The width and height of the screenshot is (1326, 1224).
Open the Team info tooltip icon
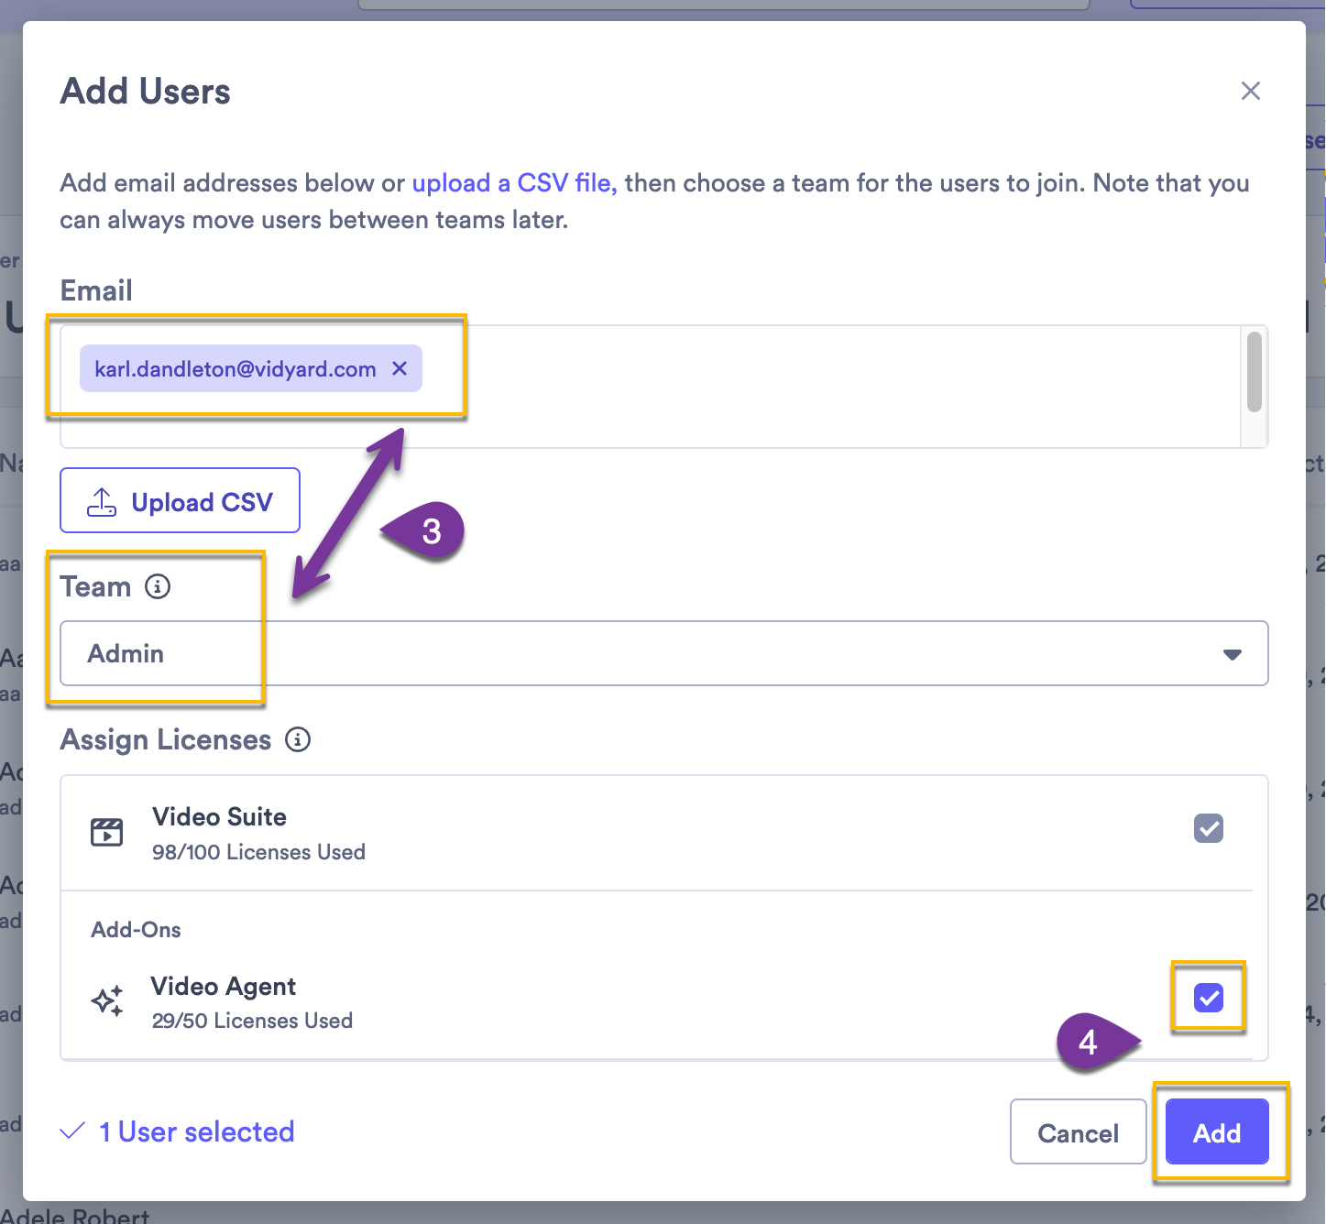pyautogui.click(x=159, y=586)
